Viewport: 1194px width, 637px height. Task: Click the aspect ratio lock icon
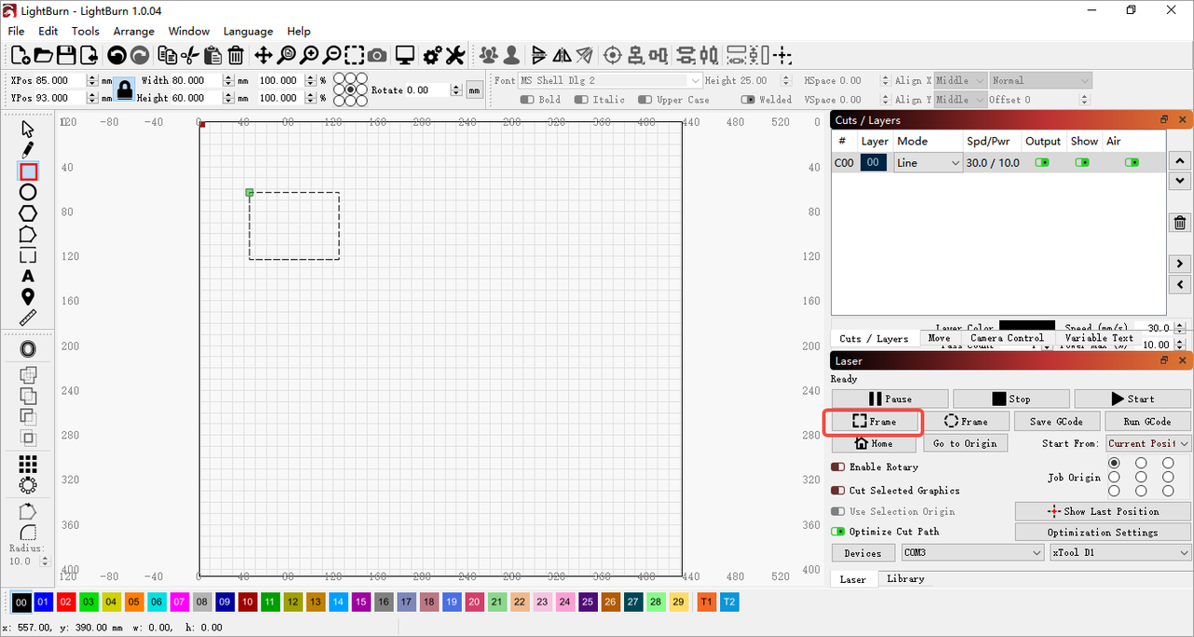(125, 89)
